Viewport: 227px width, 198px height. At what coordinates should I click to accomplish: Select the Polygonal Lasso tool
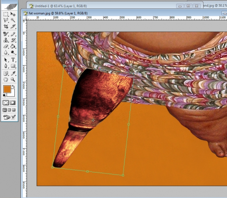click(6, 20)
